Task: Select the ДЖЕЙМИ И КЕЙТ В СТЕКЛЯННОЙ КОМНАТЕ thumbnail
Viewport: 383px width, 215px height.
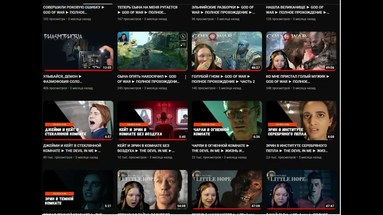Action: pos(78,121)
